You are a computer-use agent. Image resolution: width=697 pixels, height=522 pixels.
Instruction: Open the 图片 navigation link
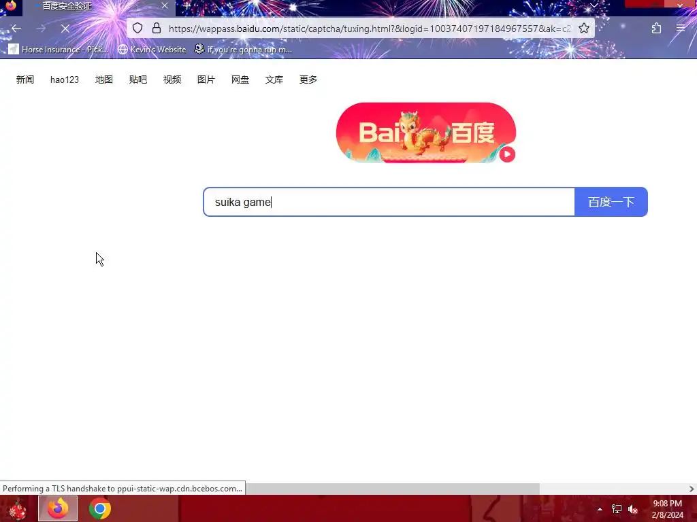click(206, 80)
